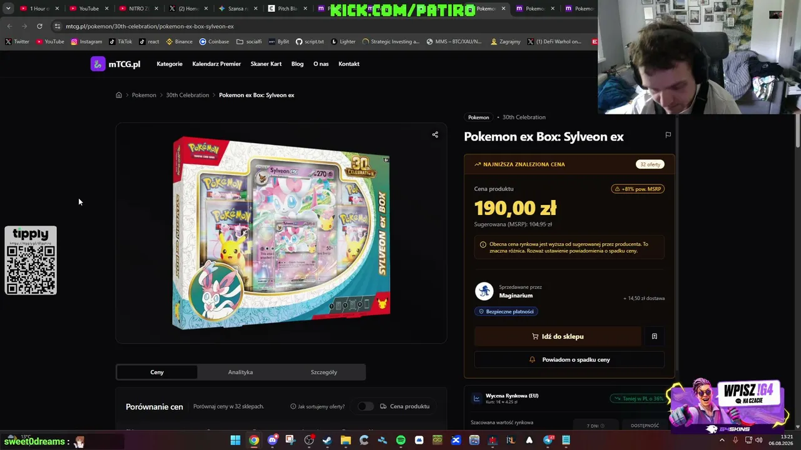Open Lighter bookmark
801x450 pixels.
[343, 42]
